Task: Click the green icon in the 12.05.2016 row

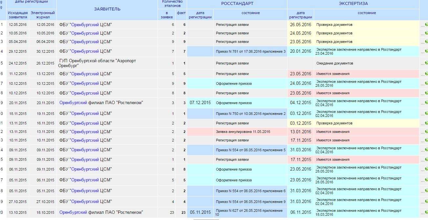Action: pyautogui.click(x=426, y=25)
